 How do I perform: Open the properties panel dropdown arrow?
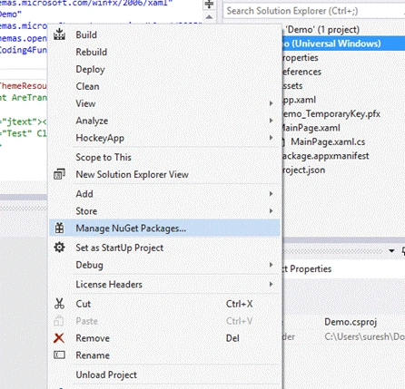point(391,250)
